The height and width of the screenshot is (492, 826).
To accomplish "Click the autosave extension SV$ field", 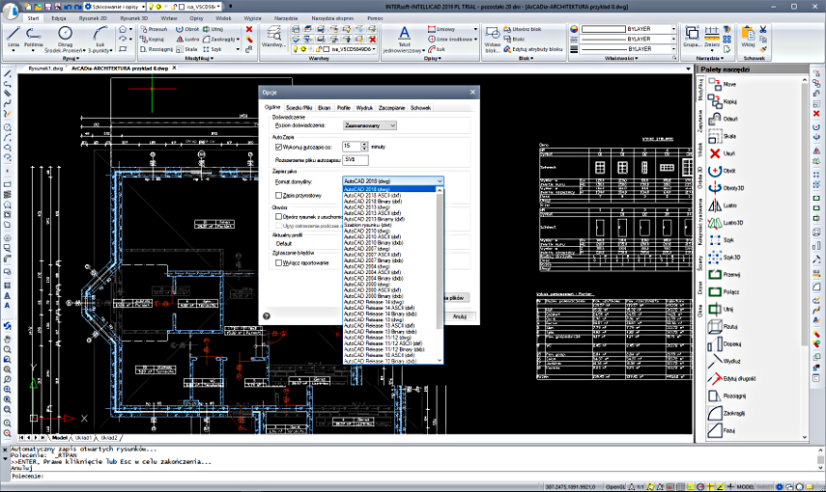I will (356, 159).
